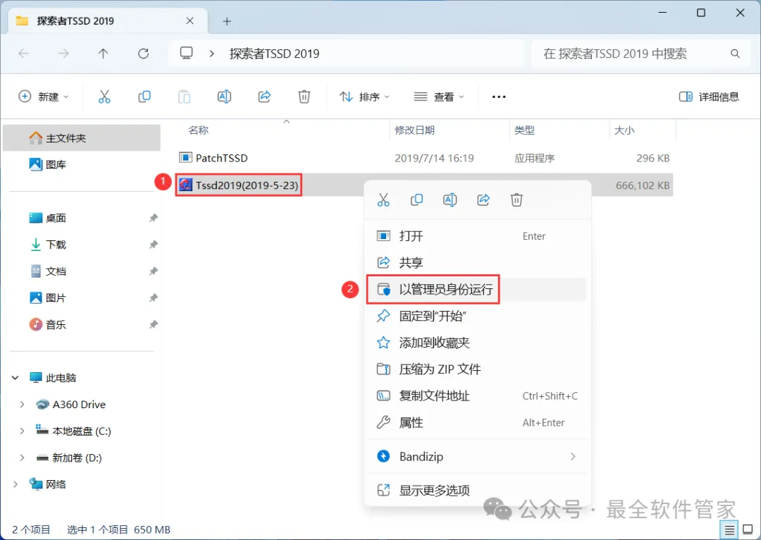Image resolution: width=761 pixels, height=540 pixels.
Task: Click Rename icon in context menu
Action: 450,200
